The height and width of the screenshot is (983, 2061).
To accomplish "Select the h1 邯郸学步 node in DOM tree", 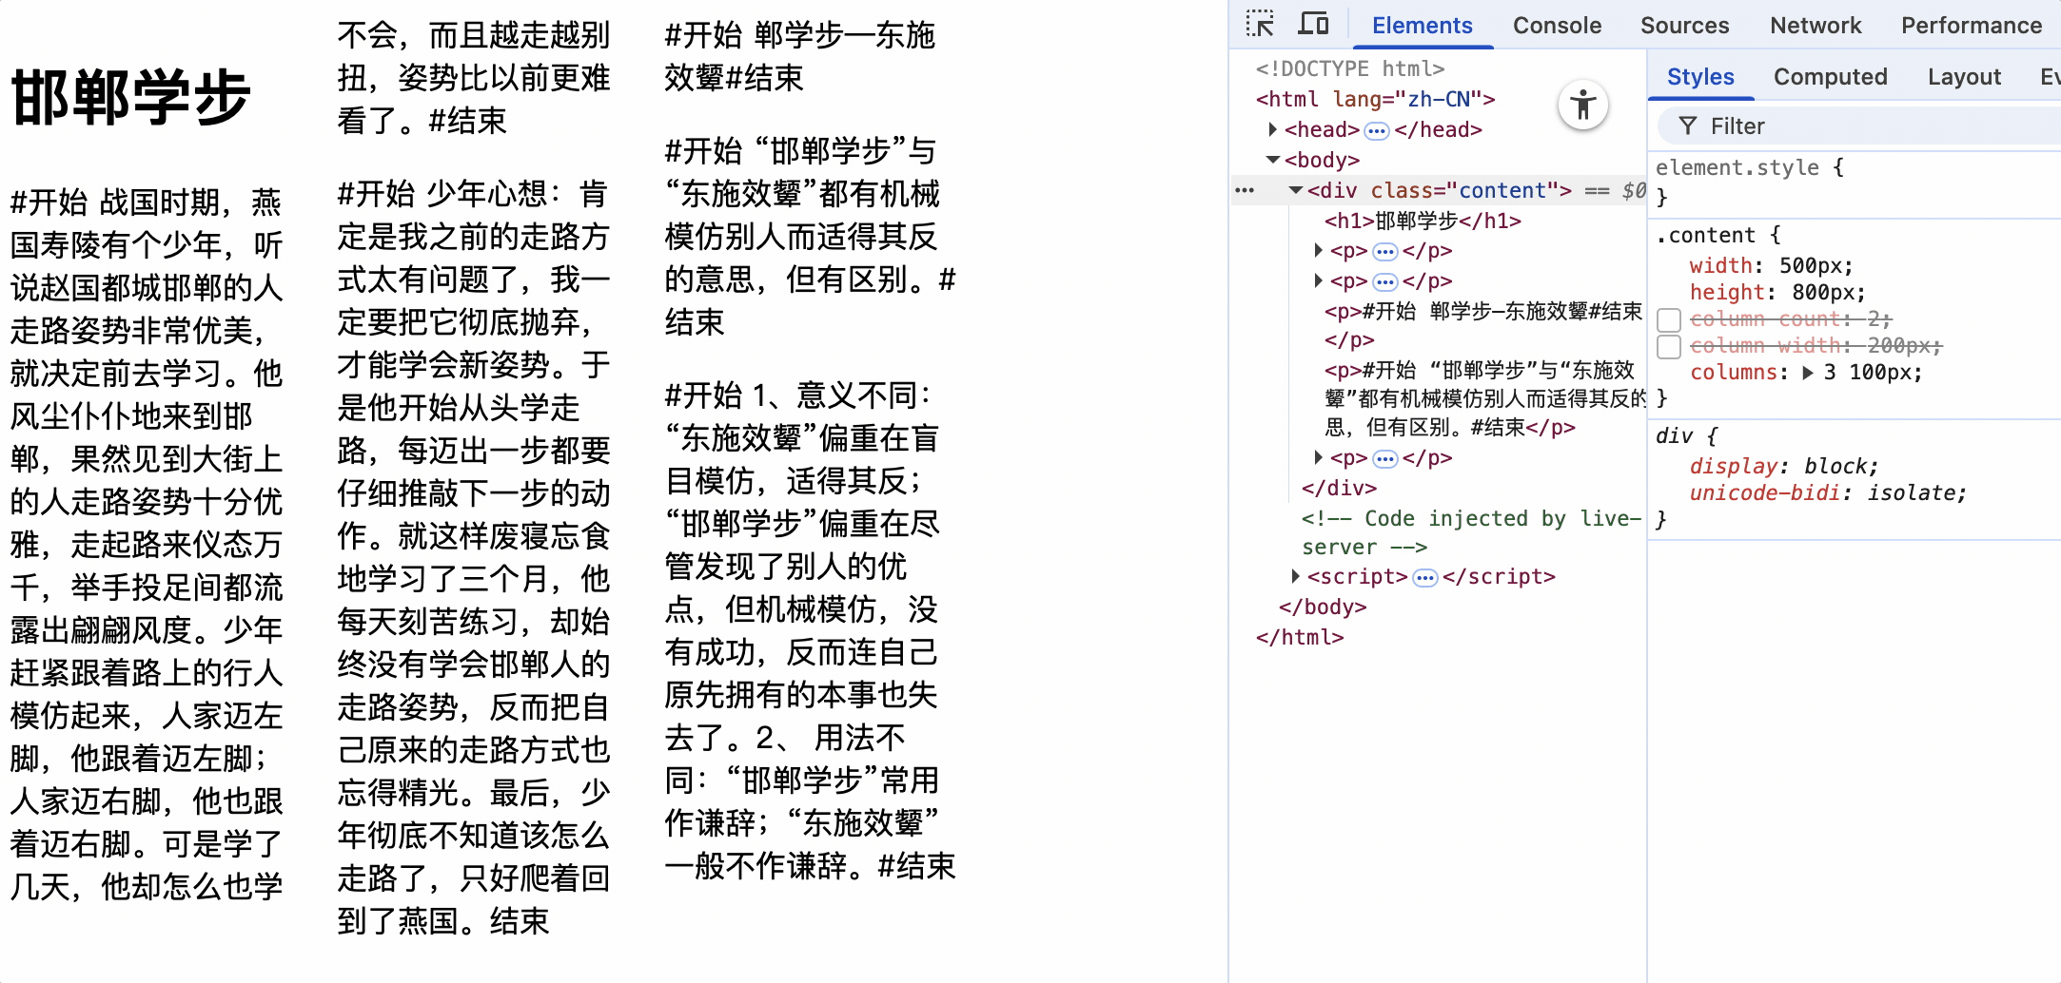I will click(x=1423, y=221).
